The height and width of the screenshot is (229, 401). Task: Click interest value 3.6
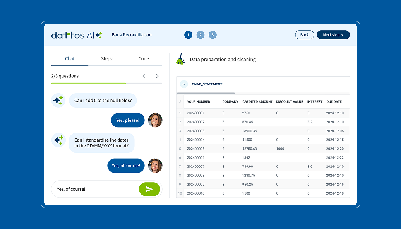pos(310,167)
